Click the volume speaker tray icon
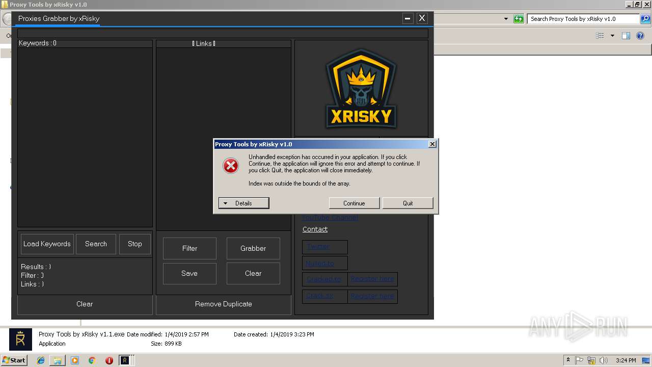The height and width of the screenshot is (367, 652). click(x=603, y=360)
